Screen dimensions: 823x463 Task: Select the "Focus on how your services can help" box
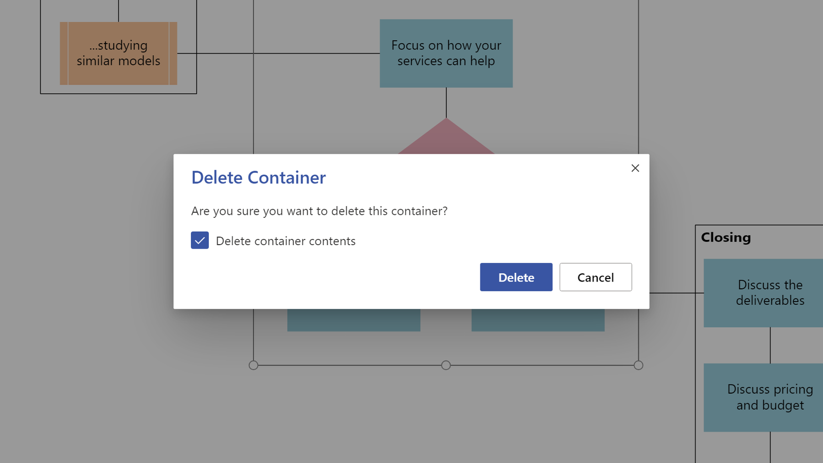pyautogui.click(x=446, y=53)
